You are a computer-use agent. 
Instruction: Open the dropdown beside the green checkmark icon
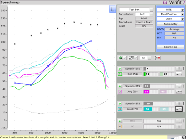click(125, 58)
